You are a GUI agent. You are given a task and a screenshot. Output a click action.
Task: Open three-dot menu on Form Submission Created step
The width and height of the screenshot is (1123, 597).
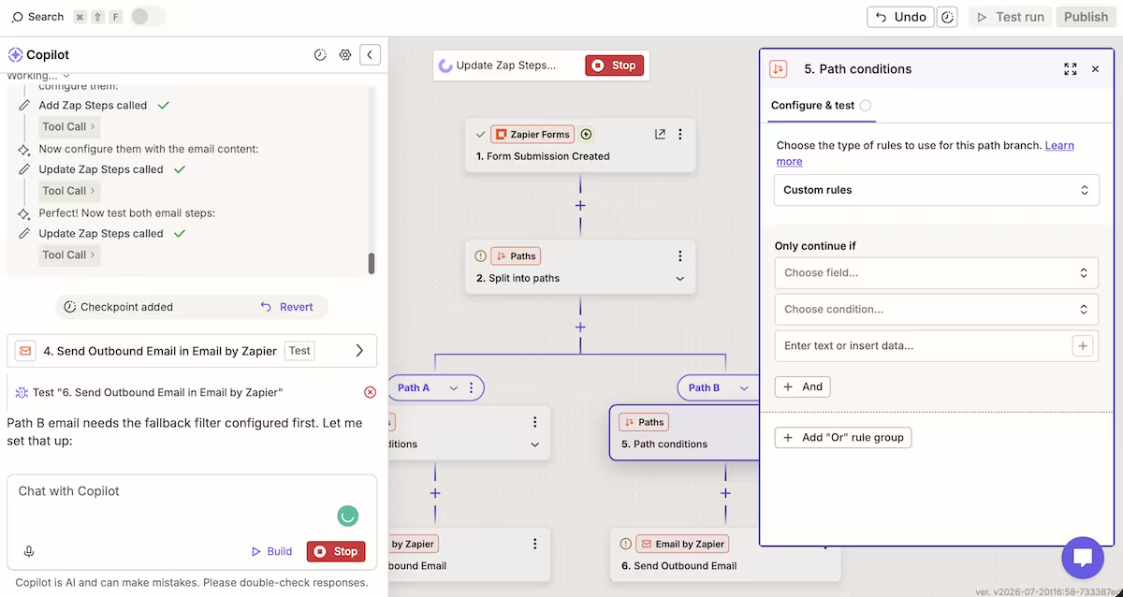pyautogui.click(x=680, y=134)
